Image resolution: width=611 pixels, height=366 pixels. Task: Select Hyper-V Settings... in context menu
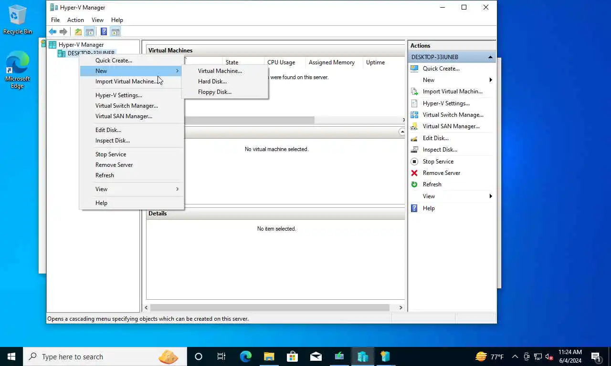[x=131, y=95]
